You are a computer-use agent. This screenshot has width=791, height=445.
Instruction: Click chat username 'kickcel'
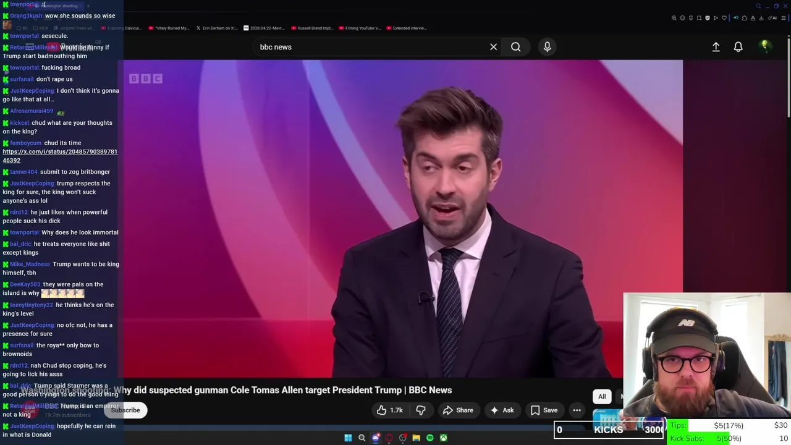pyautogui.click(x=19, y=122)
